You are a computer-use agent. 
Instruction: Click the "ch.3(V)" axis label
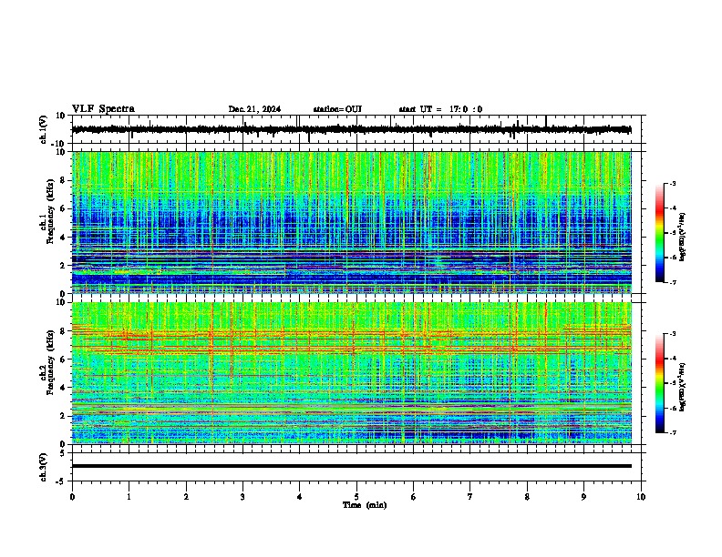[44, 467]
